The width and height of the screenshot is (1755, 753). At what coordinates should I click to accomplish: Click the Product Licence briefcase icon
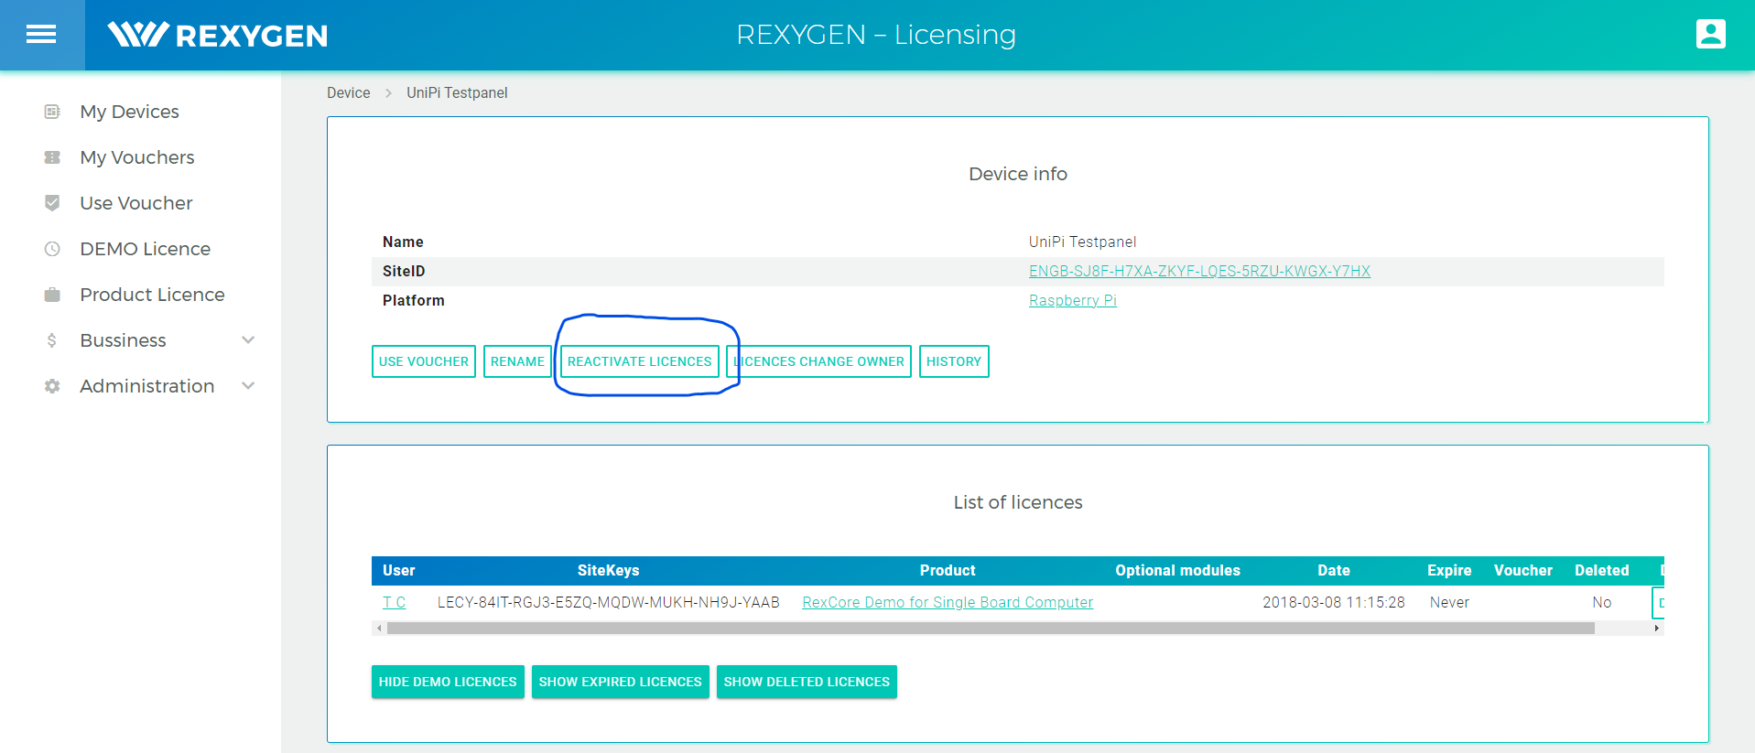pos(52,295)
